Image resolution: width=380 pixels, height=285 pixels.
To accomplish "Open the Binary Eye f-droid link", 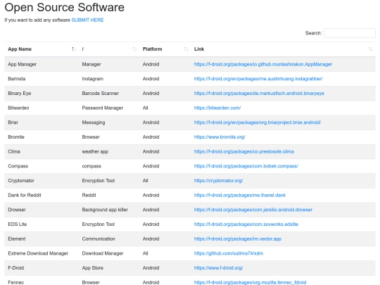I will (x=259, y=94).
